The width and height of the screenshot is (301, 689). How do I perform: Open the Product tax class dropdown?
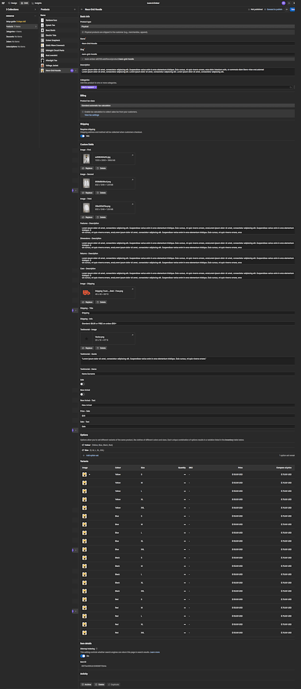(x=187, y=106)
